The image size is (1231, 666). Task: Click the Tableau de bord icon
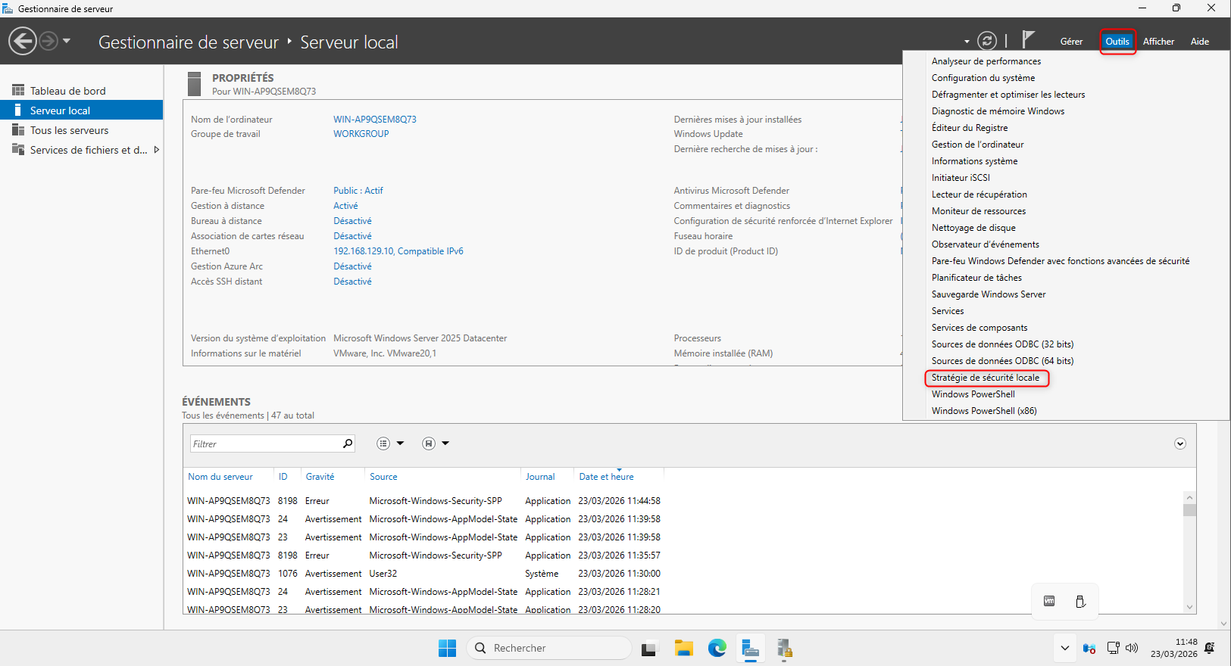click(18, 90)
